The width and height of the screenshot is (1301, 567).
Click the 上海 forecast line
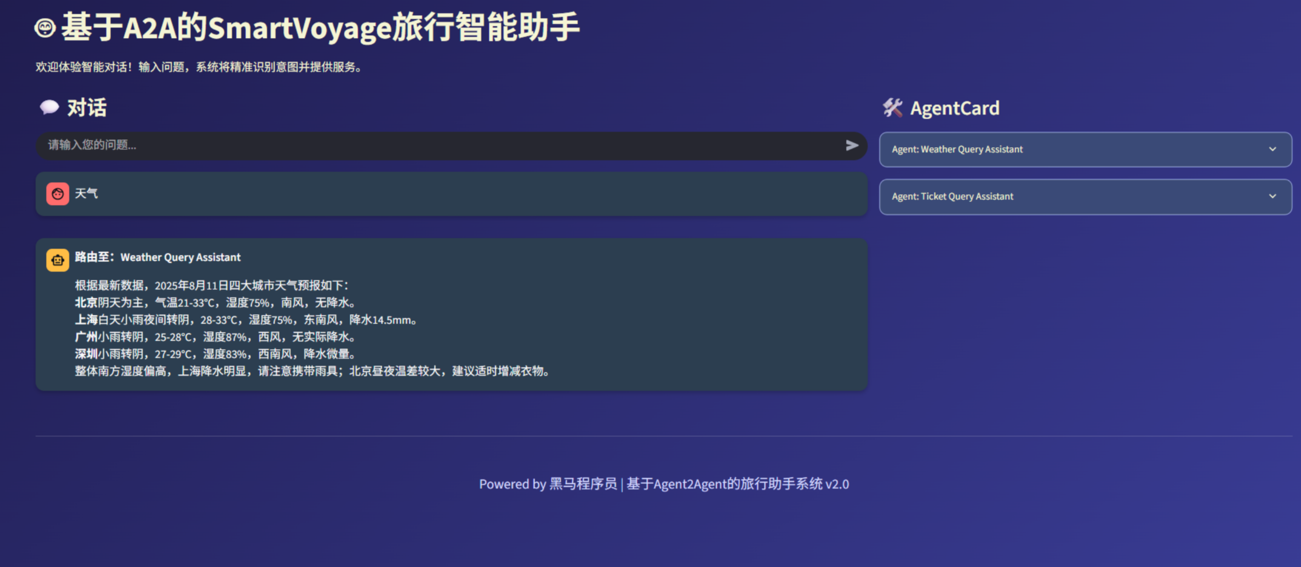point(245,320)
